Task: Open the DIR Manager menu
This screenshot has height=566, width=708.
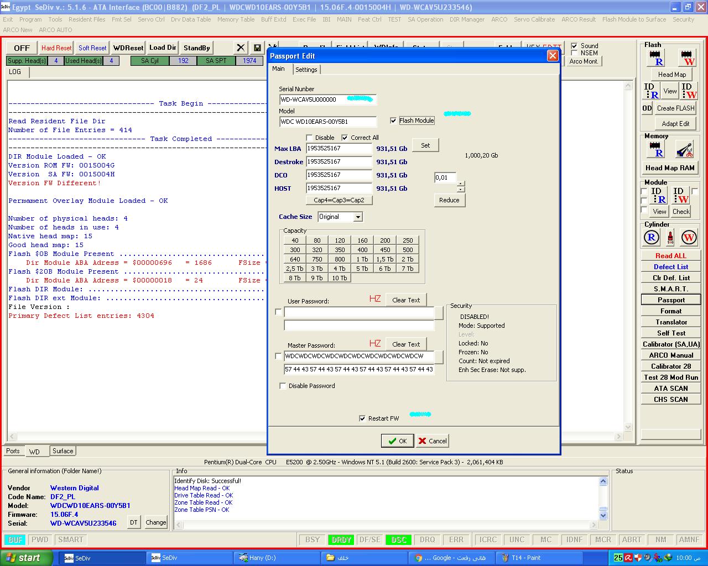Action: (467, 19)
